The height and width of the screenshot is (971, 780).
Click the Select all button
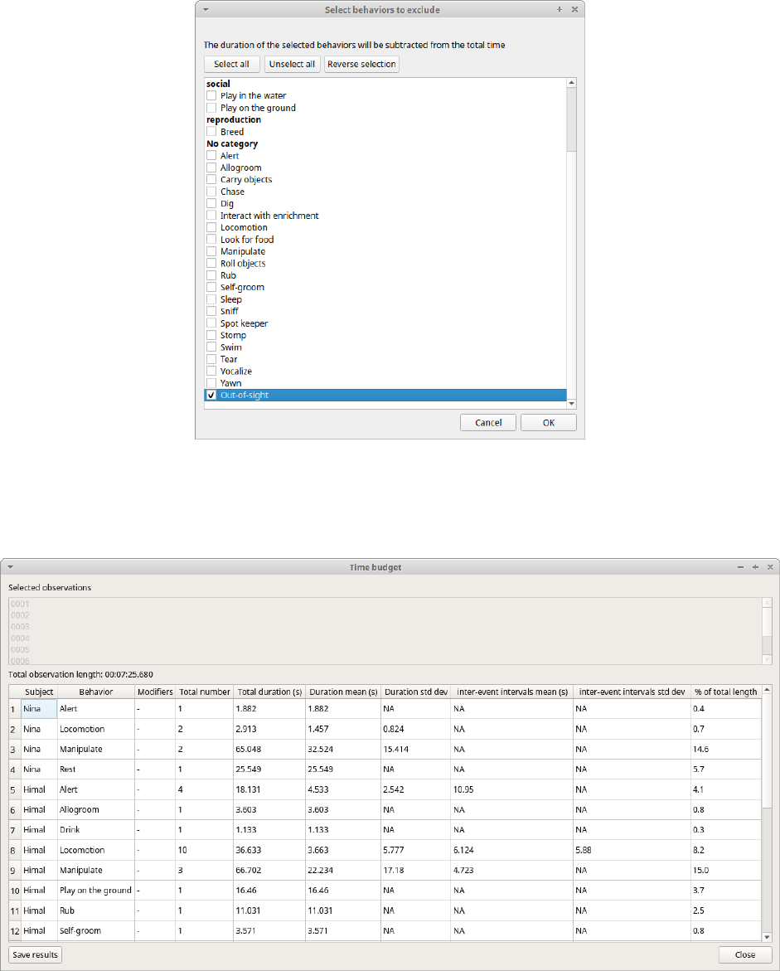pos(231,64)
